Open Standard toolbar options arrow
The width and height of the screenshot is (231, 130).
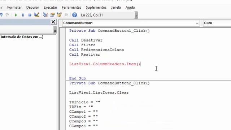point(136,15)
